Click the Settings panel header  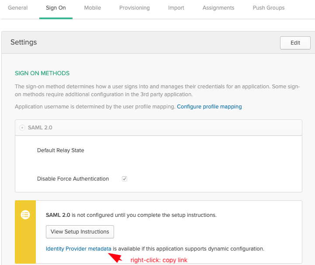tap(131, 42)
